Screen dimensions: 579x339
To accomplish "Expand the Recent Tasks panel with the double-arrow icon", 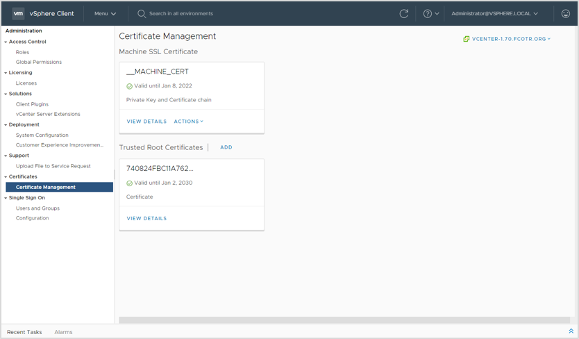I will point(571,331).
